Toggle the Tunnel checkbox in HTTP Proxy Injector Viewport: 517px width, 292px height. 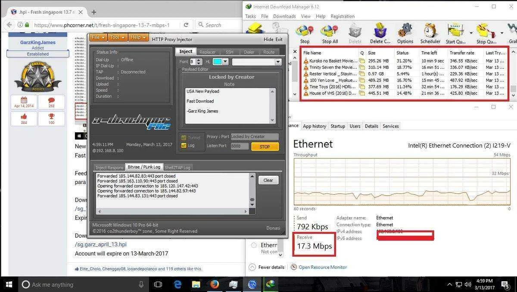point(184,137)
